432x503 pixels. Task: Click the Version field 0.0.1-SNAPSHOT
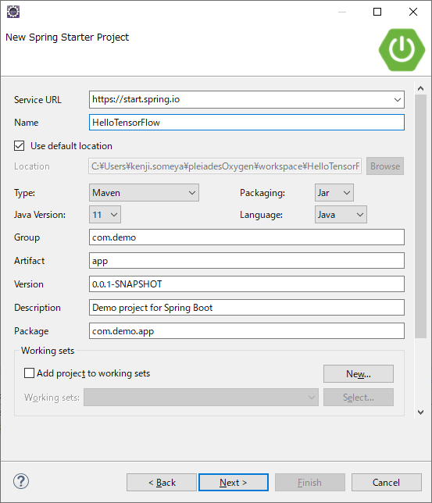click(247, 284)
